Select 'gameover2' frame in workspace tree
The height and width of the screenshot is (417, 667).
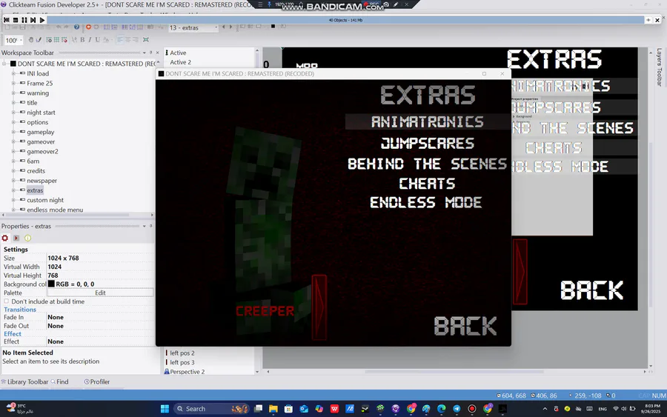pyautogui.click(x=42, y=151)
